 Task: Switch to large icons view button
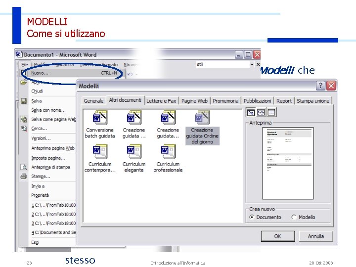point(251,112)
